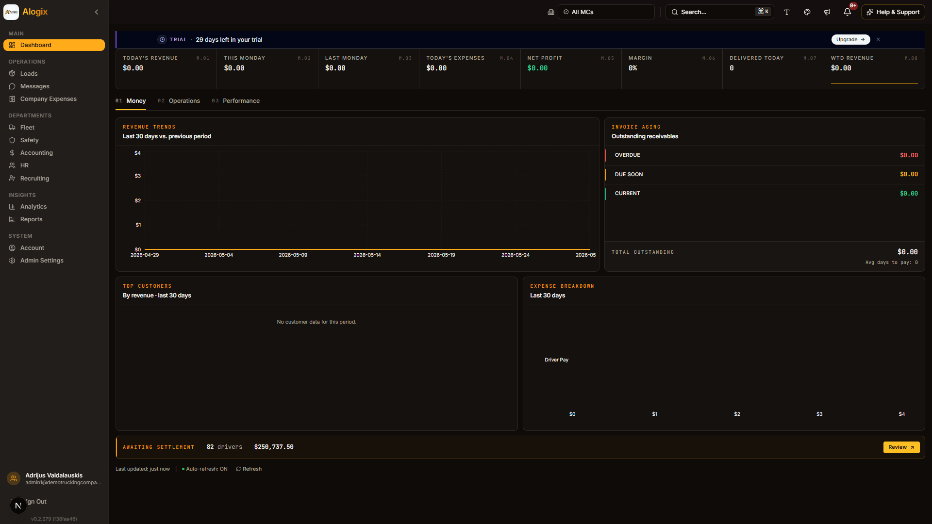This screenshot has height=524, width=932.
Task: Click the Overdue receivables row
Action: [765, 155]
